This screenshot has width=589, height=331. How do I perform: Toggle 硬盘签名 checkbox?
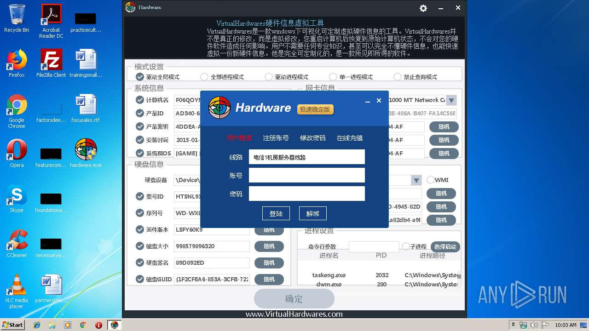coord(140,263)
